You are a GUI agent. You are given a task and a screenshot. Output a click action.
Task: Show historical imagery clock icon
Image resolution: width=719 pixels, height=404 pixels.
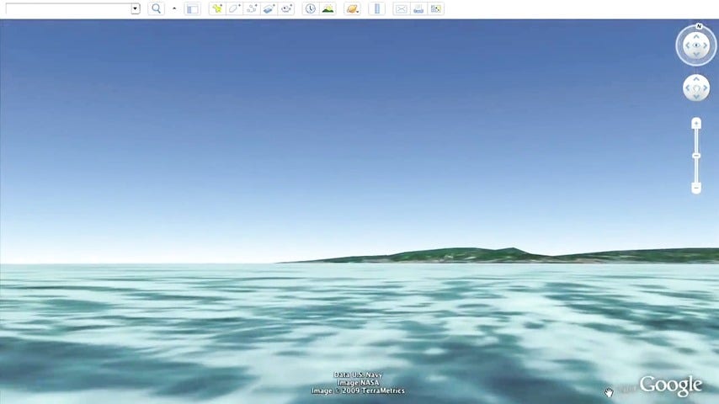point(311,8)
